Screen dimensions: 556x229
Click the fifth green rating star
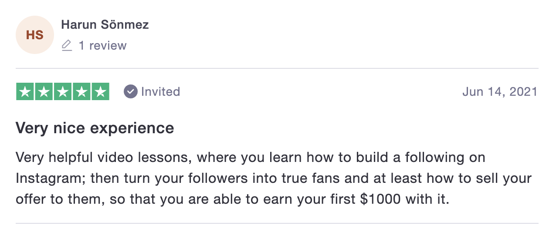(x=100, y=91)
